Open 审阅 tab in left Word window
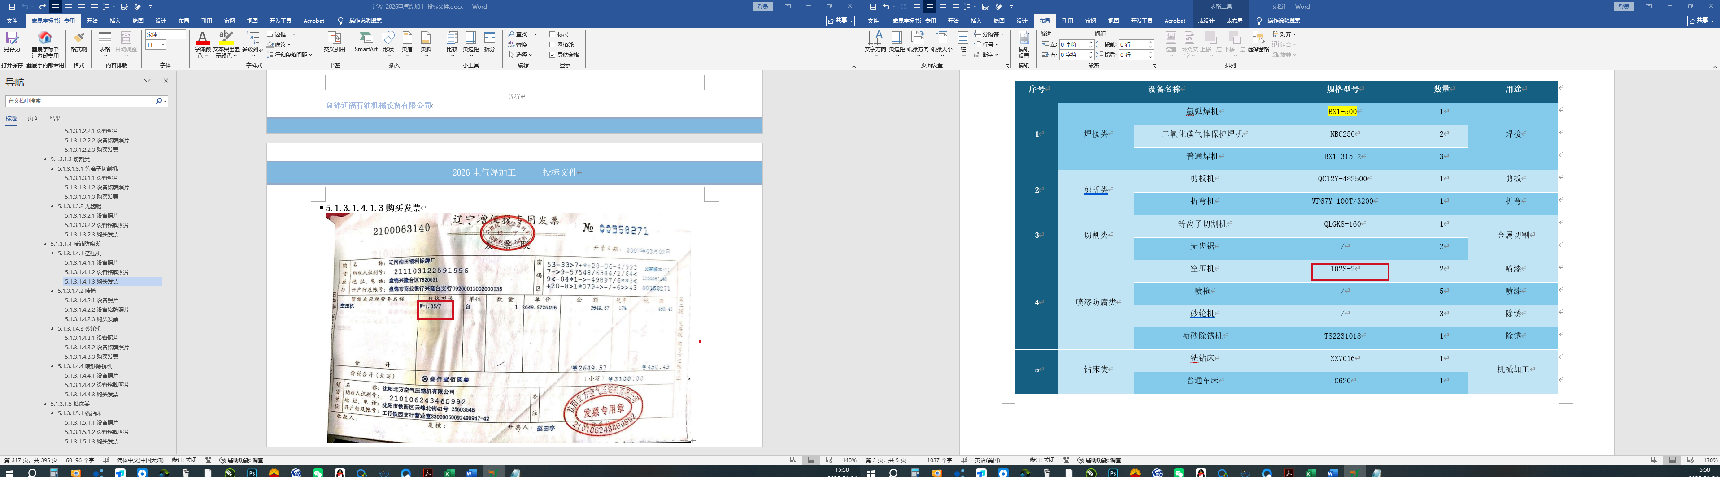 tap(229, 21)
